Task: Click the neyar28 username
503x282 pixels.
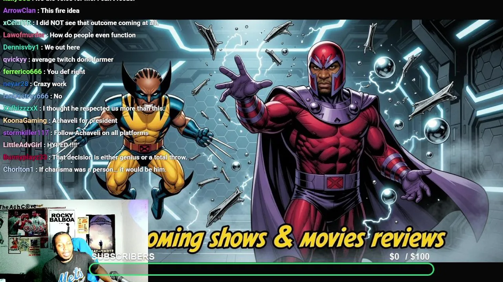Action: tap(16, 84)
